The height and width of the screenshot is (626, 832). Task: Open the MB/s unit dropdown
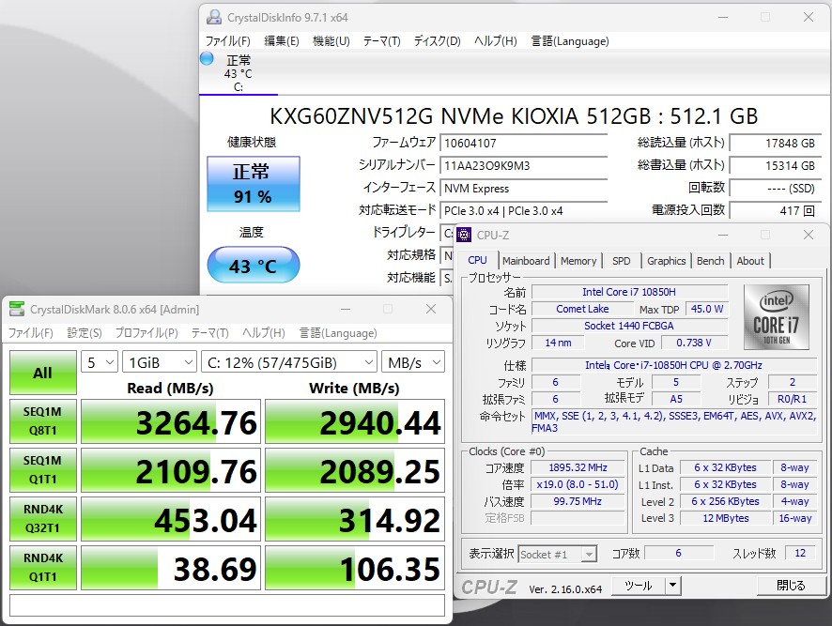coord(412,362)
